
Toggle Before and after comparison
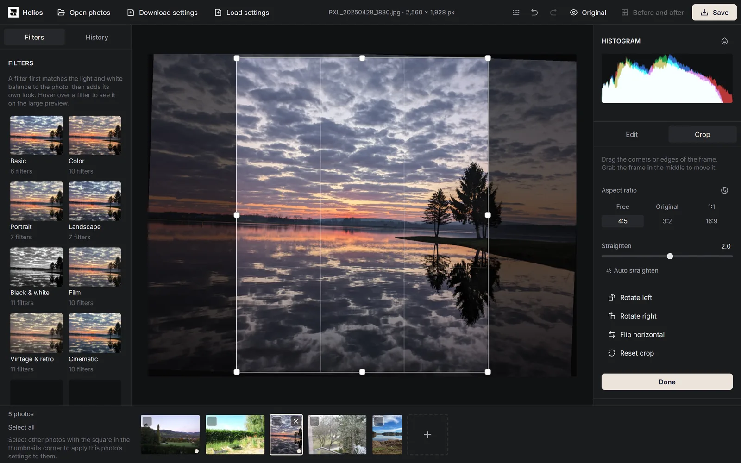[653, 13]
